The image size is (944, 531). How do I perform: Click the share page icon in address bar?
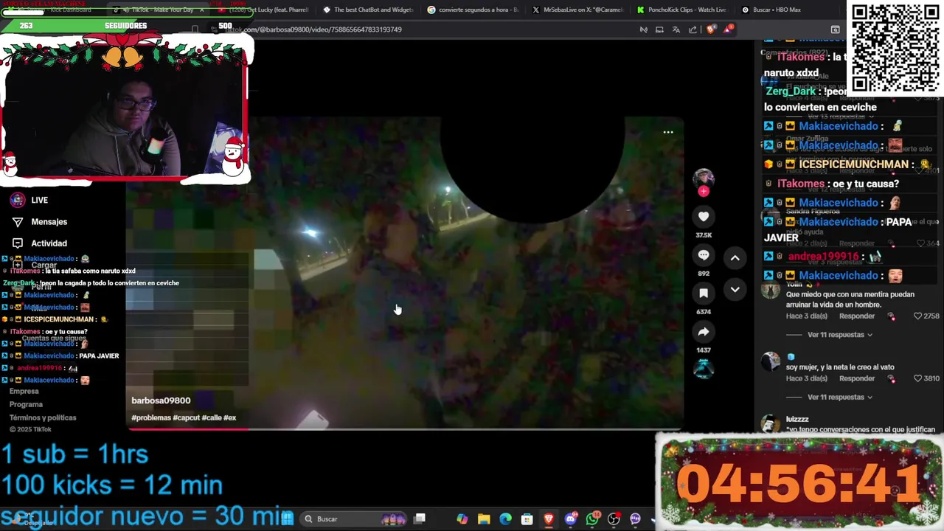[693, 29]
